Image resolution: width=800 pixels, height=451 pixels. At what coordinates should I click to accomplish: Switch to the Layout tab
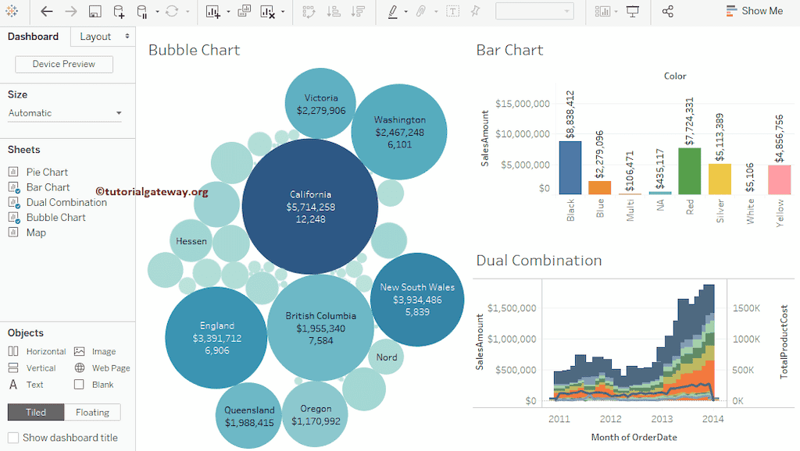click(x=96, y=36)
